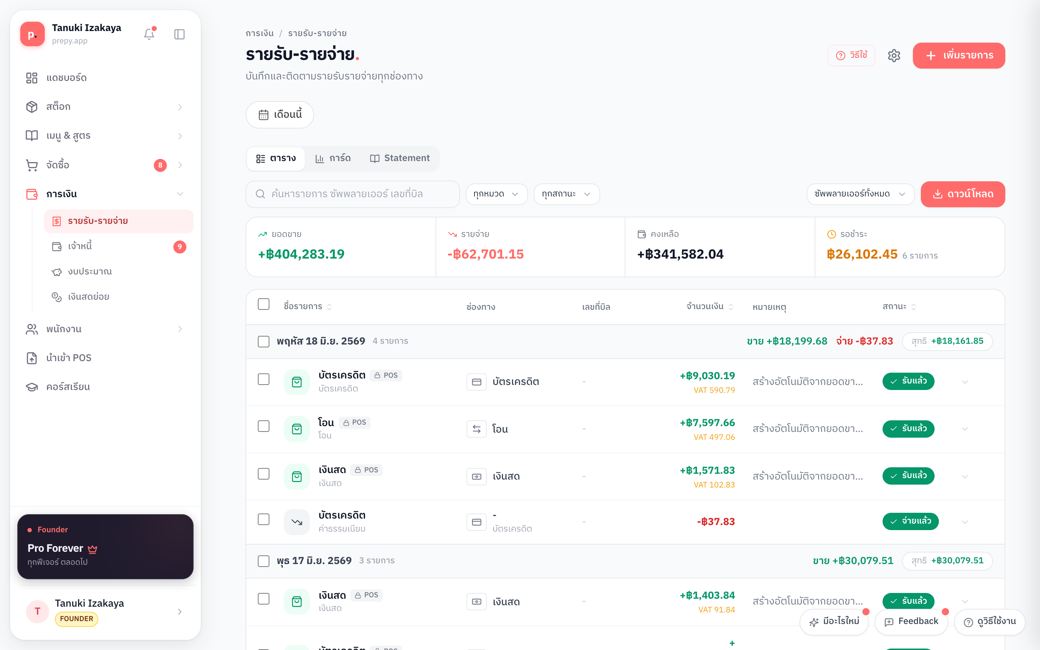Open the ทุกหมวด category dropdown
This screenshot has height=650, width=1040.
tap(497, 194)
